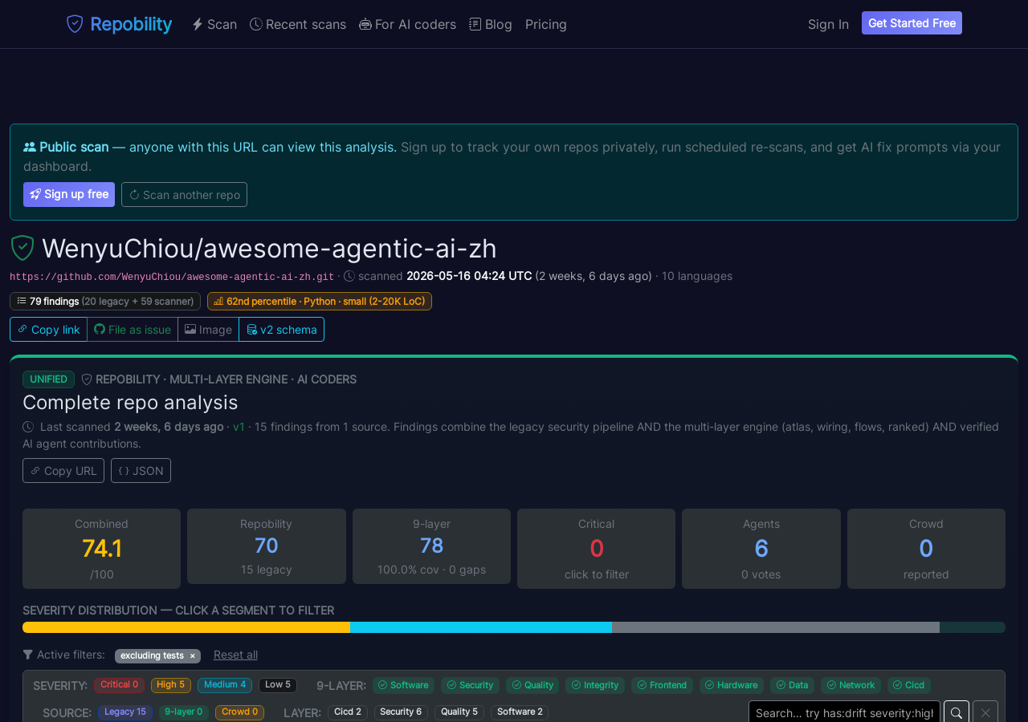
Task: Click the clock icon beside Last scanned
Action: [x=28, y=427]
